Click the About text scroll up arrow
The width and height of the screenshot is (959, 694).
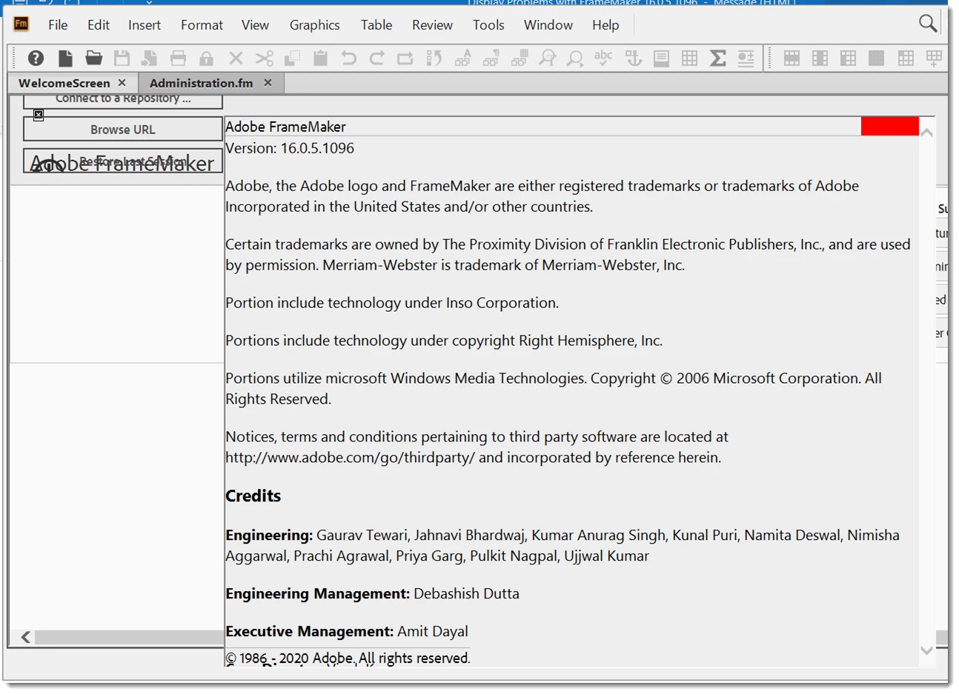(x=926, y=133)
